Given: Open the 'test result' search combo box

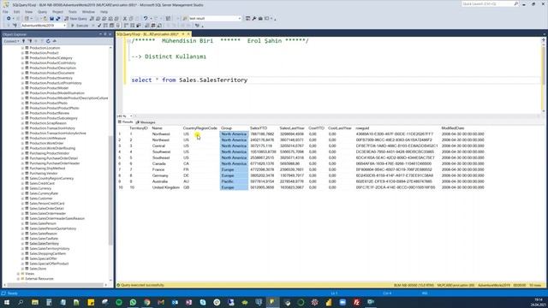Looking at the screenshot, I should click(215, 19).
